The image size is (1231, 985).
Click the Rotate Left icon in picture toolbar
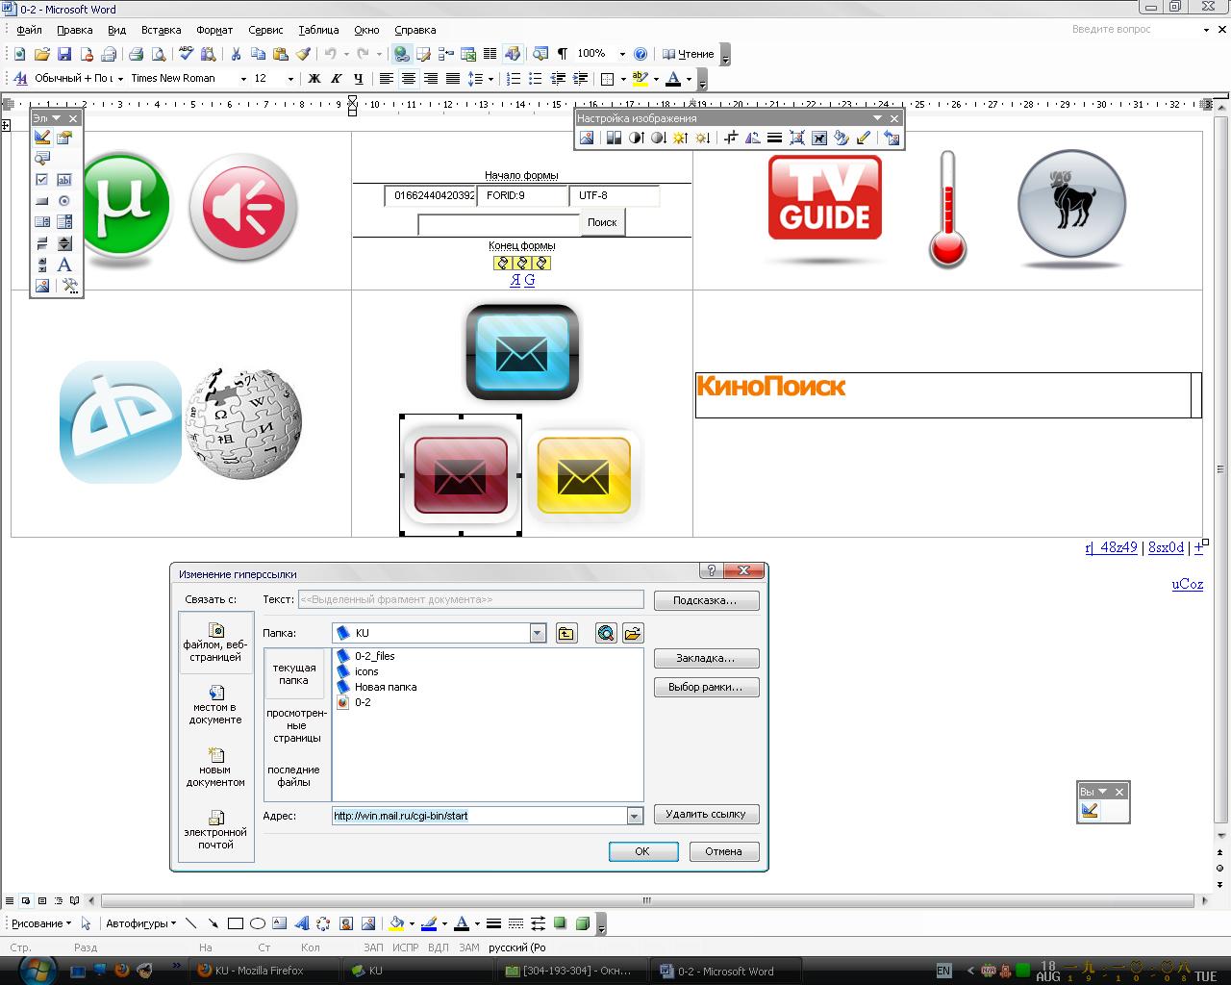click(752, 139)
